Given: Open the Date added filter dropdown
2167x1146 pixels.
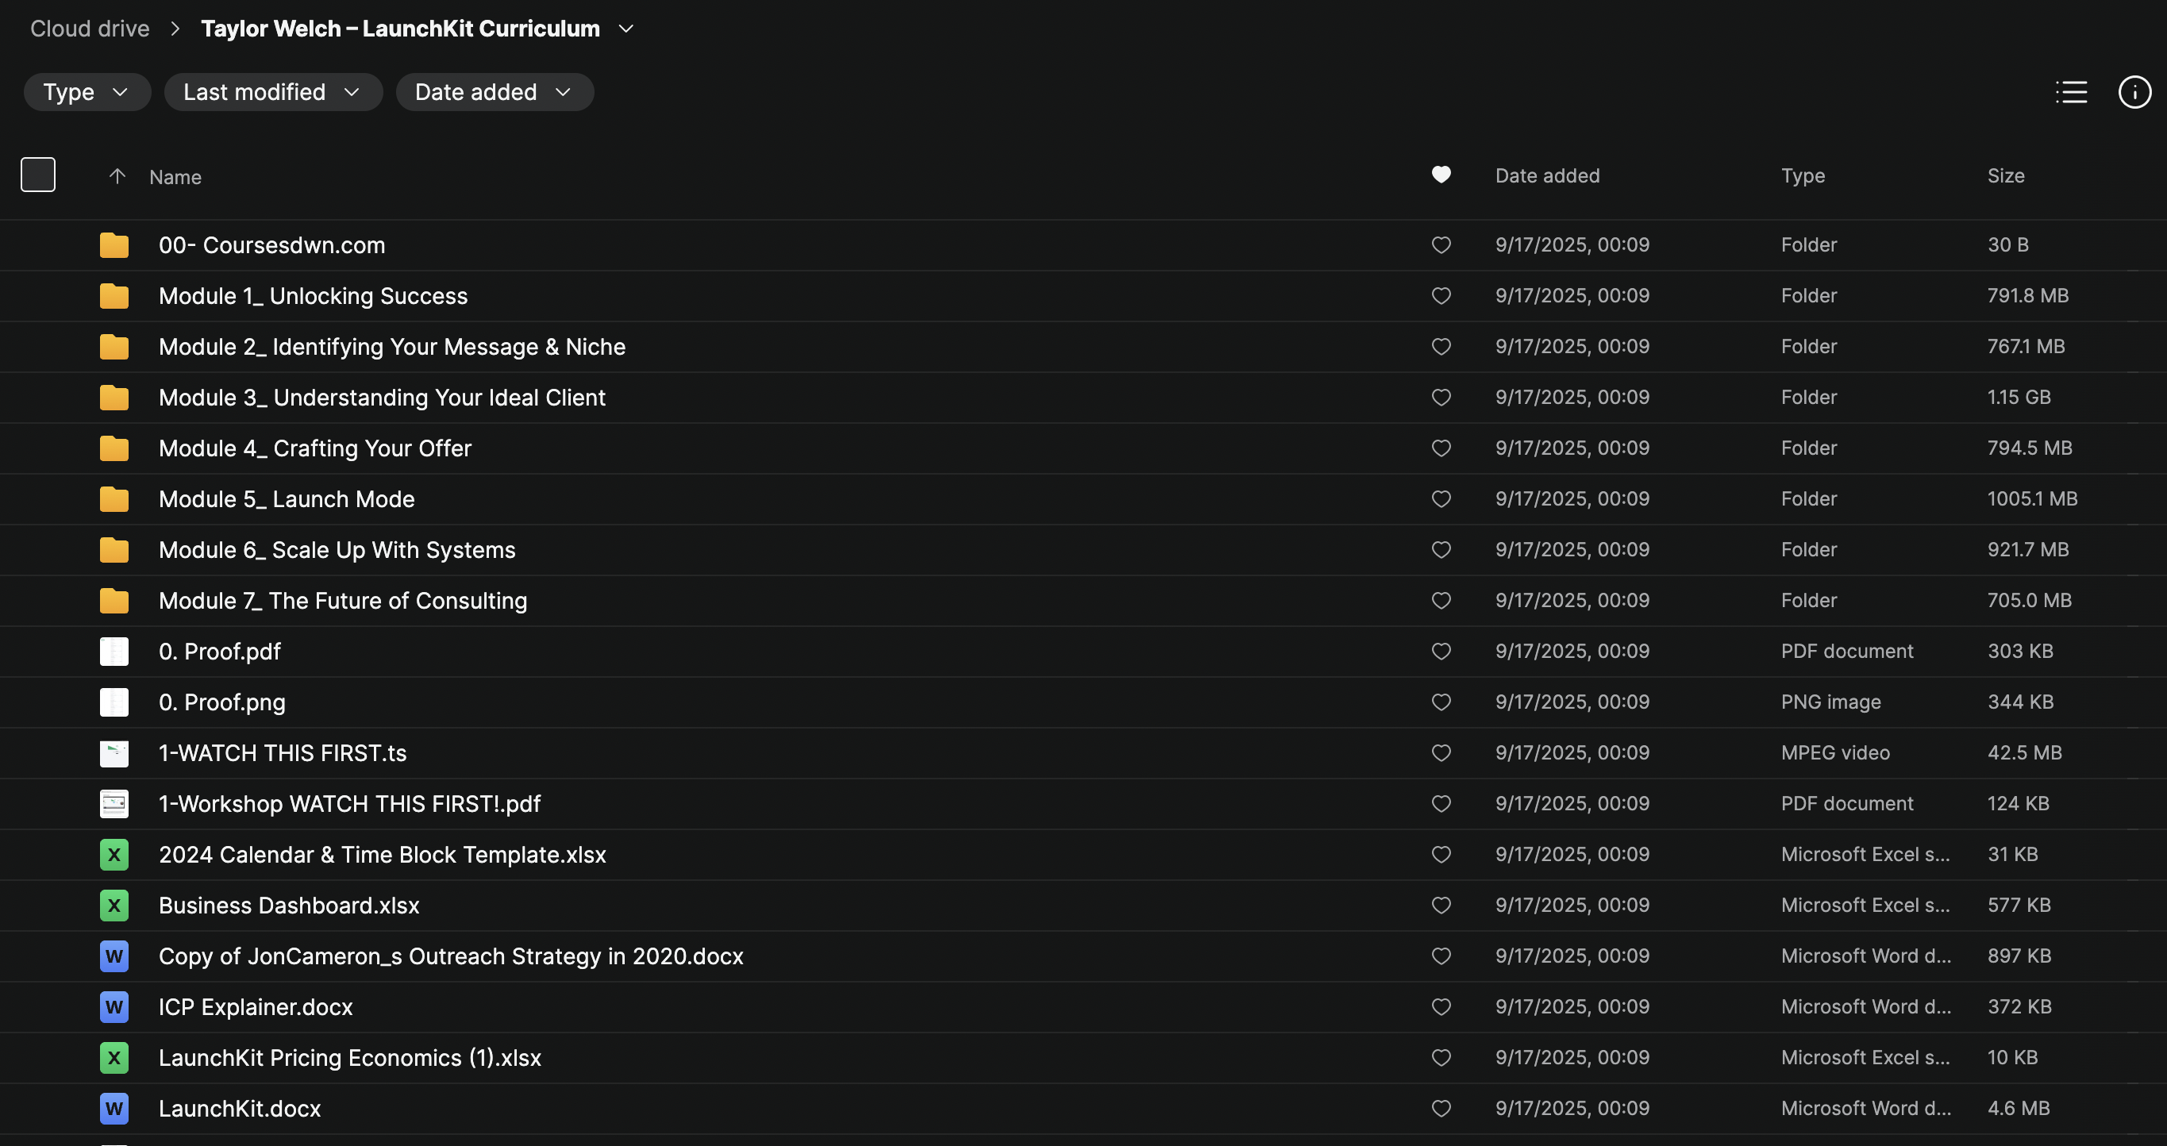Looking at the screenshot, I should click(494, 93).
